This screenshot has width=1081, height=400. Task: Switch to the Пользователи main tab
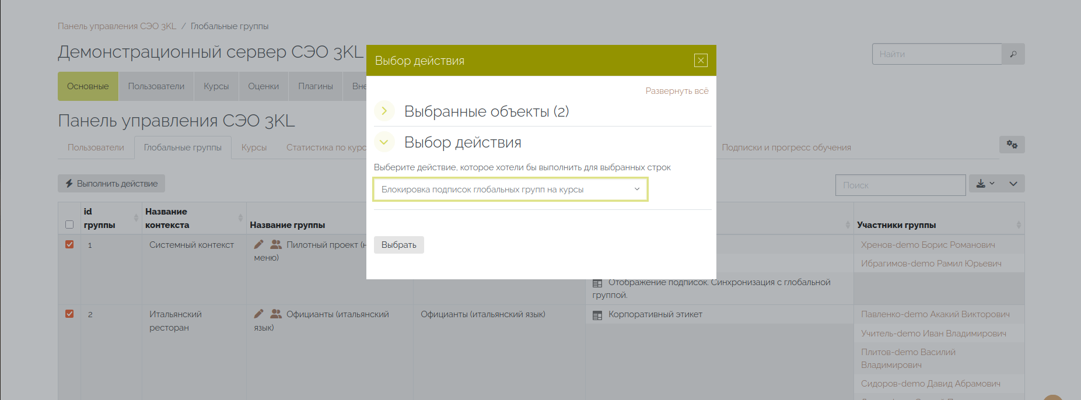(x=156, y=86)
